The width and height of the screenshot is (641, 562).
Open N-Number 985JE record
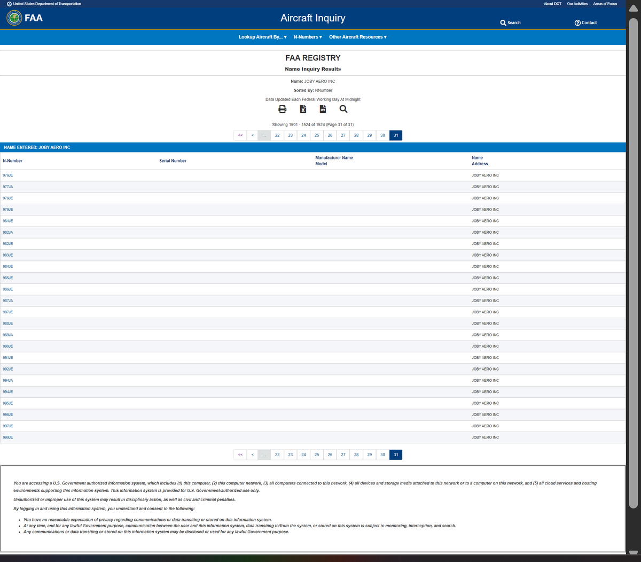click(x=7, y=278)
